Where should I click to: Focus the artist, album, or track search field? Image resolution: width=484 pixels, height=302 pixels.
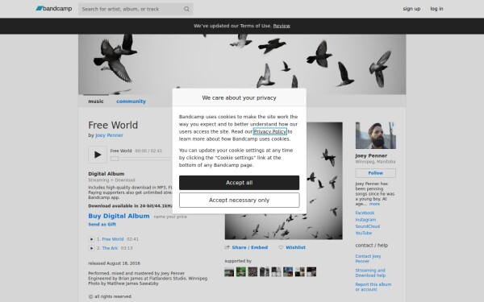click(136, 9)
